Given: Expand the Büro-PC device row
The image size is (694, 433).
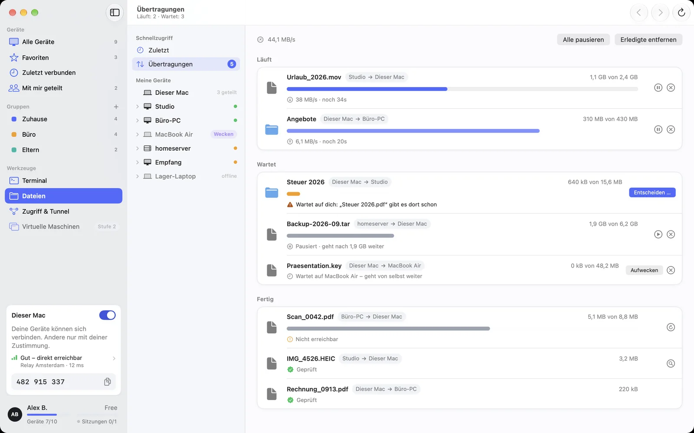Looking at the screenshot, I should [x=137, y=120].
